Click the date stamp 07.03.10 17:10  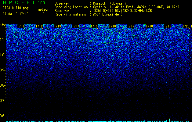tap(16, 14)
